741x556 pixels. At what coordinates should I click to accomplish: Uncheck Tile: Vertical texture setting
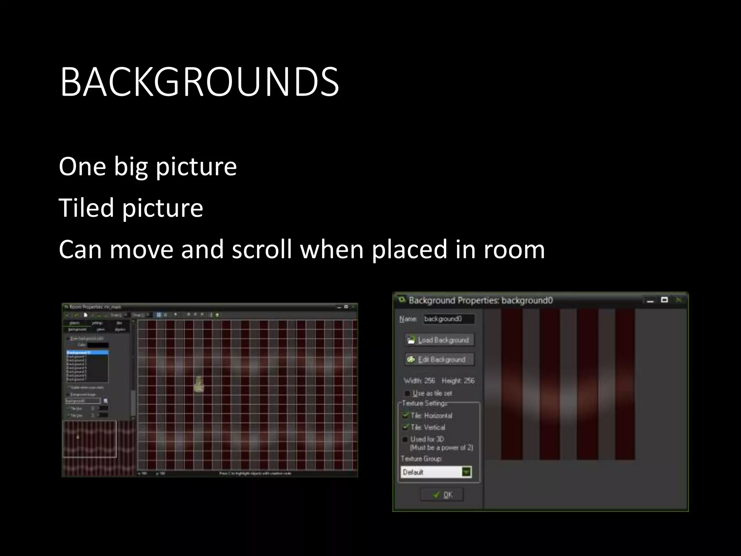pos(406,427)
